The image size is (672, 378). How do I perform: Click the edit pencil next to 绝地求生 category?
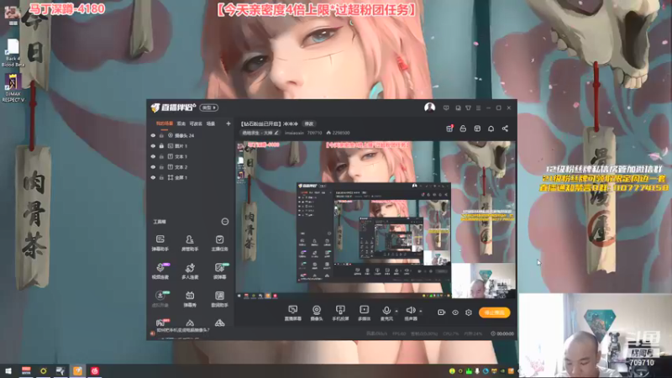click(276, 133)
